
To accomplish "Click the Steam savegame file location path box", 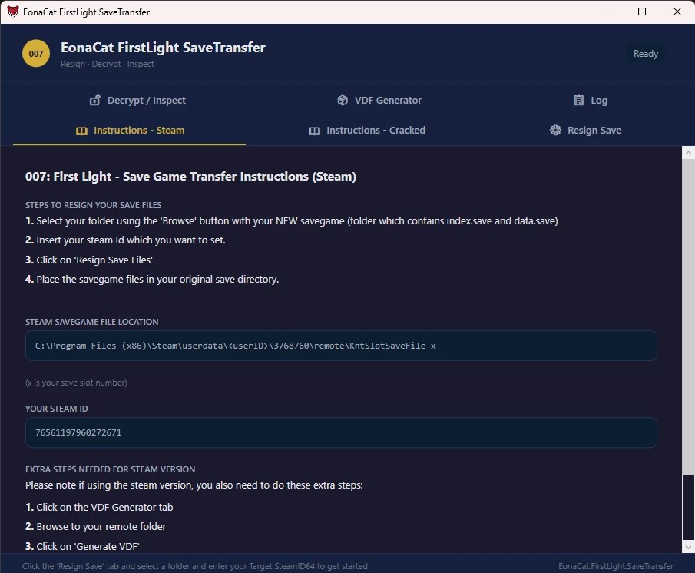I will 341,346.
